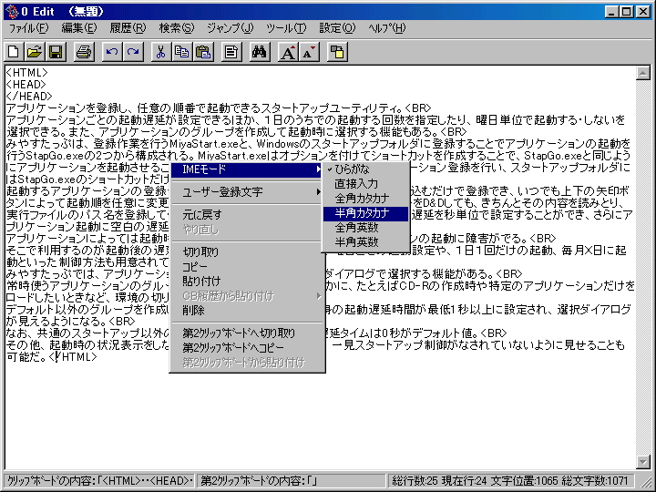Click the second clipboard toolbar icon

click(x=337, y=52)
